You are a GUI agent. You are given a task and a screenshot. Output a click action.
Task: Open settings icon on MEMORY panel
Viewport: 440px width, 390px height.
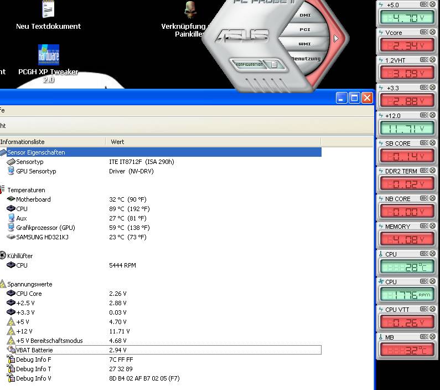coord(424,226)
